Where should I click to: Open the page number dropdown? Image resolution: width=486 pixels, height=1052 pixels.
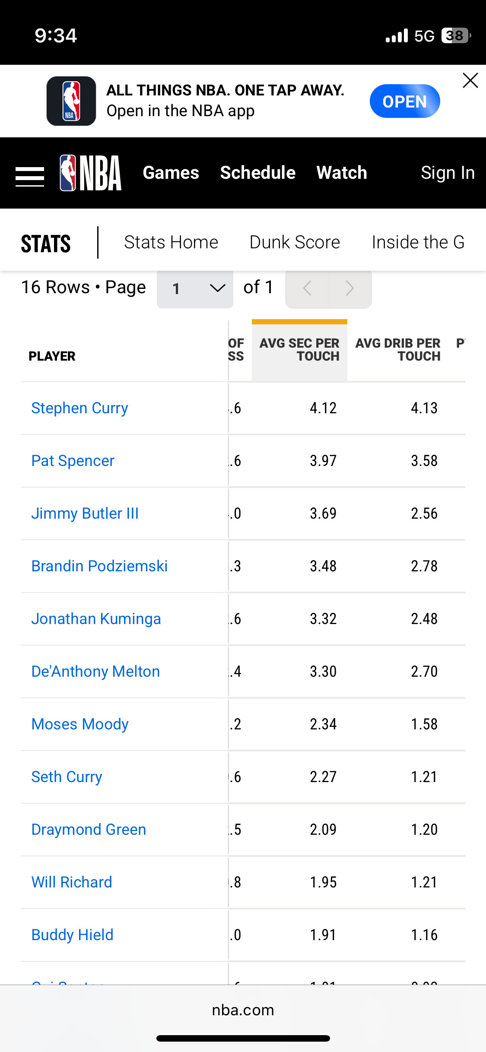195,288
